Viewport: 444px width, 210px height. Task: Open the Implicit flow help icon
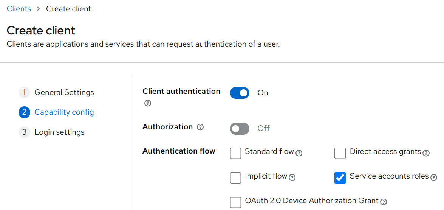(x=292, y=178)
